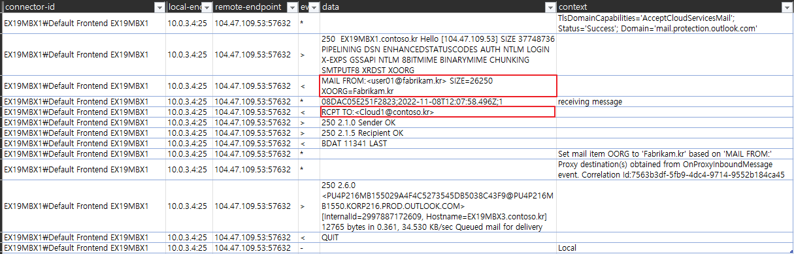
Task: Click the 'Local' context cell
Action: 675,248
